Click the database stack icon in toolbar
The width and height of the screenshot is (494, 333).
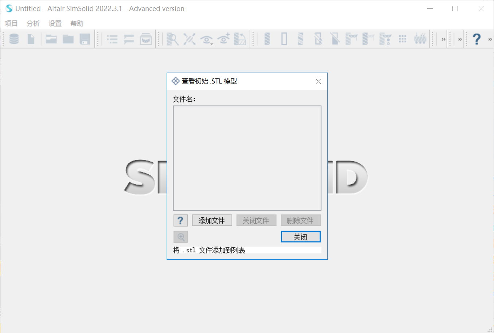[14, 39]
